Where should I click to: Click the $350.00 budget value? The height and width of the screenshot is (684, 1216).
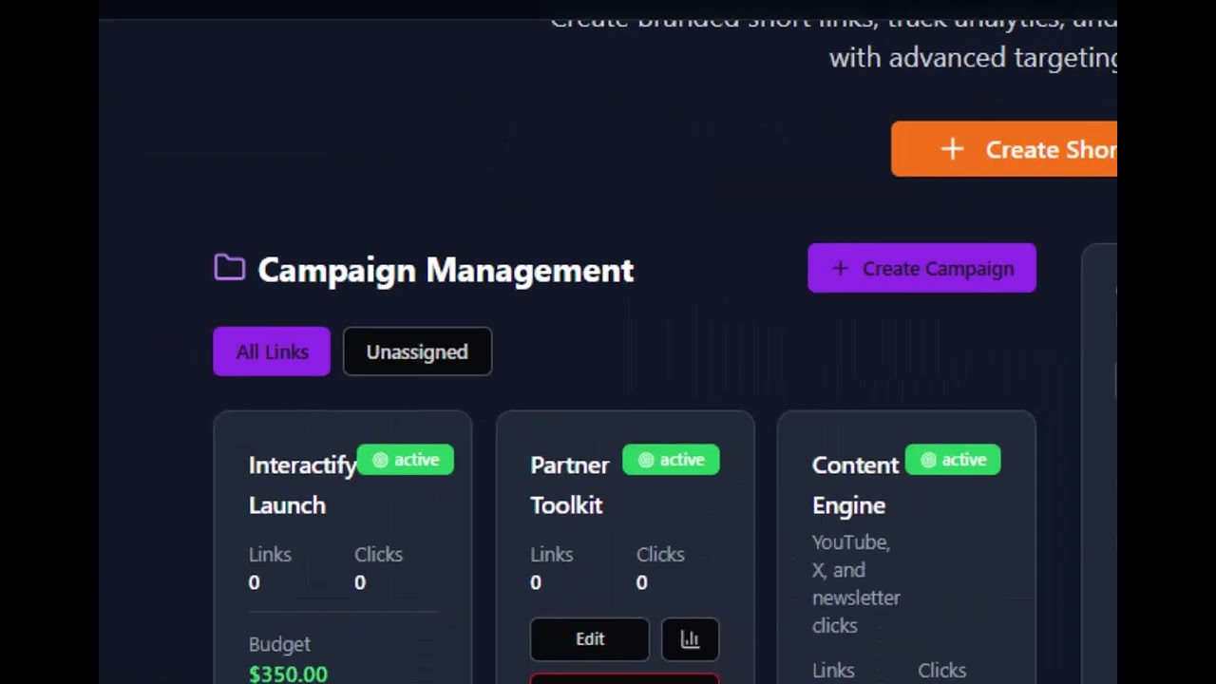288,674
